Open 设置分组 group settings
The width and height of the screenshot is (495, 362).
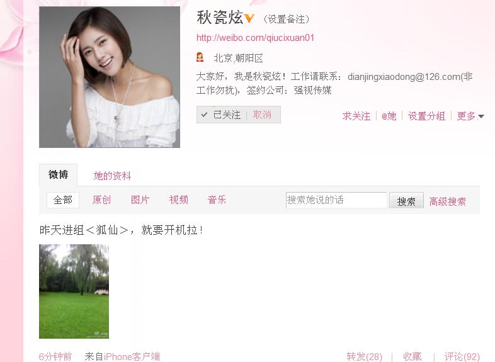point(426,116)
